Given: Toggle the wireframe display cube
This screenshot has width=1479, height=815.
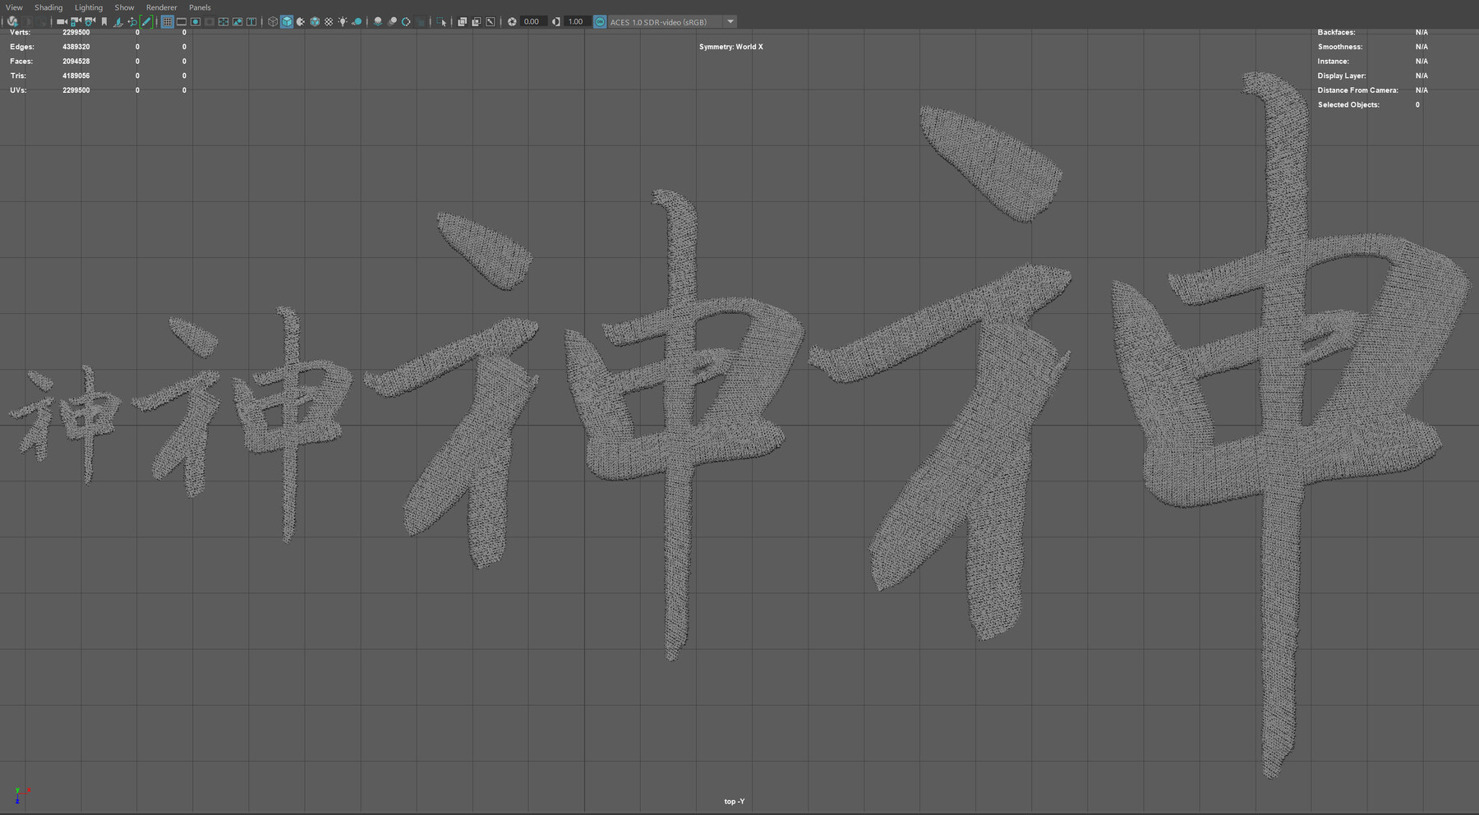Looking at the screenshot, I should [271, 21].
